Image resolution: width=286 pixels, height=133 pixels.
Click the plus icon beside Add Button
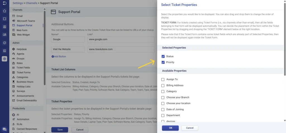tap(53, 57)
